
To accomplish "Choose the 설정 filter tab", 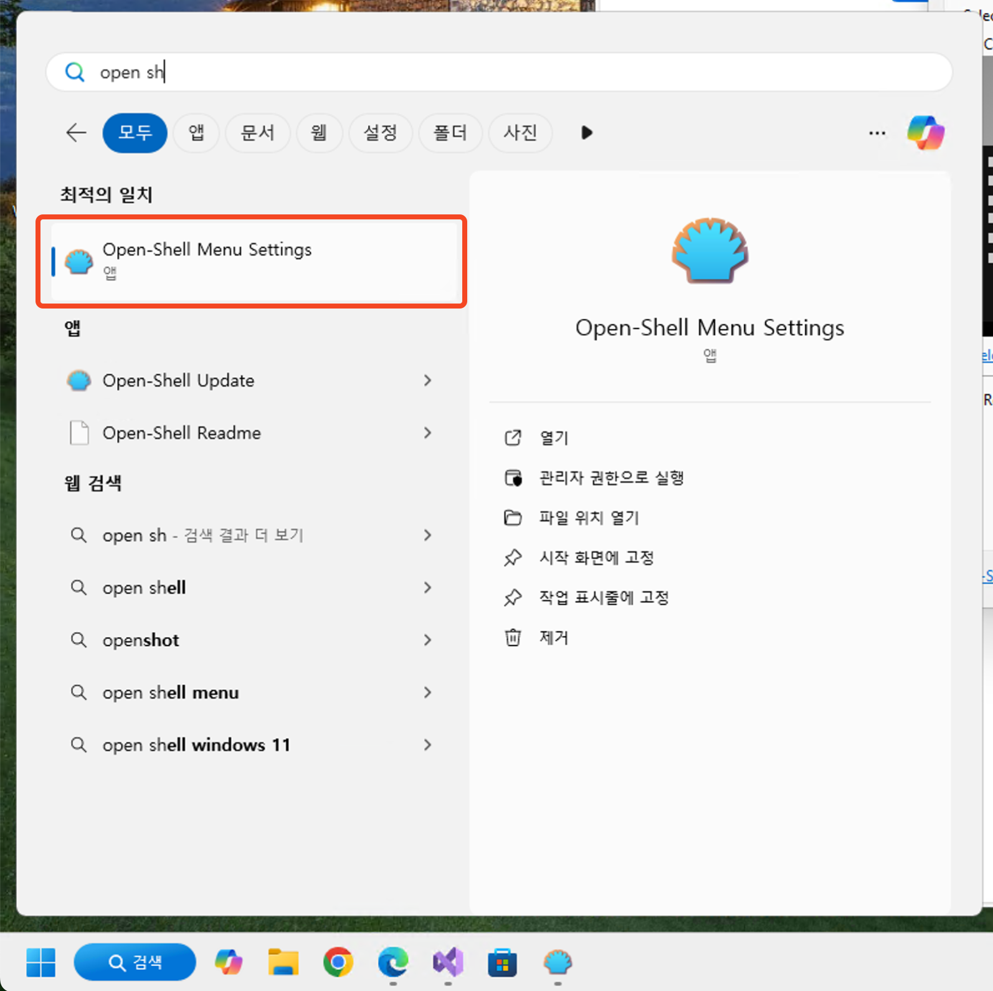I will [x=381, y=133].
